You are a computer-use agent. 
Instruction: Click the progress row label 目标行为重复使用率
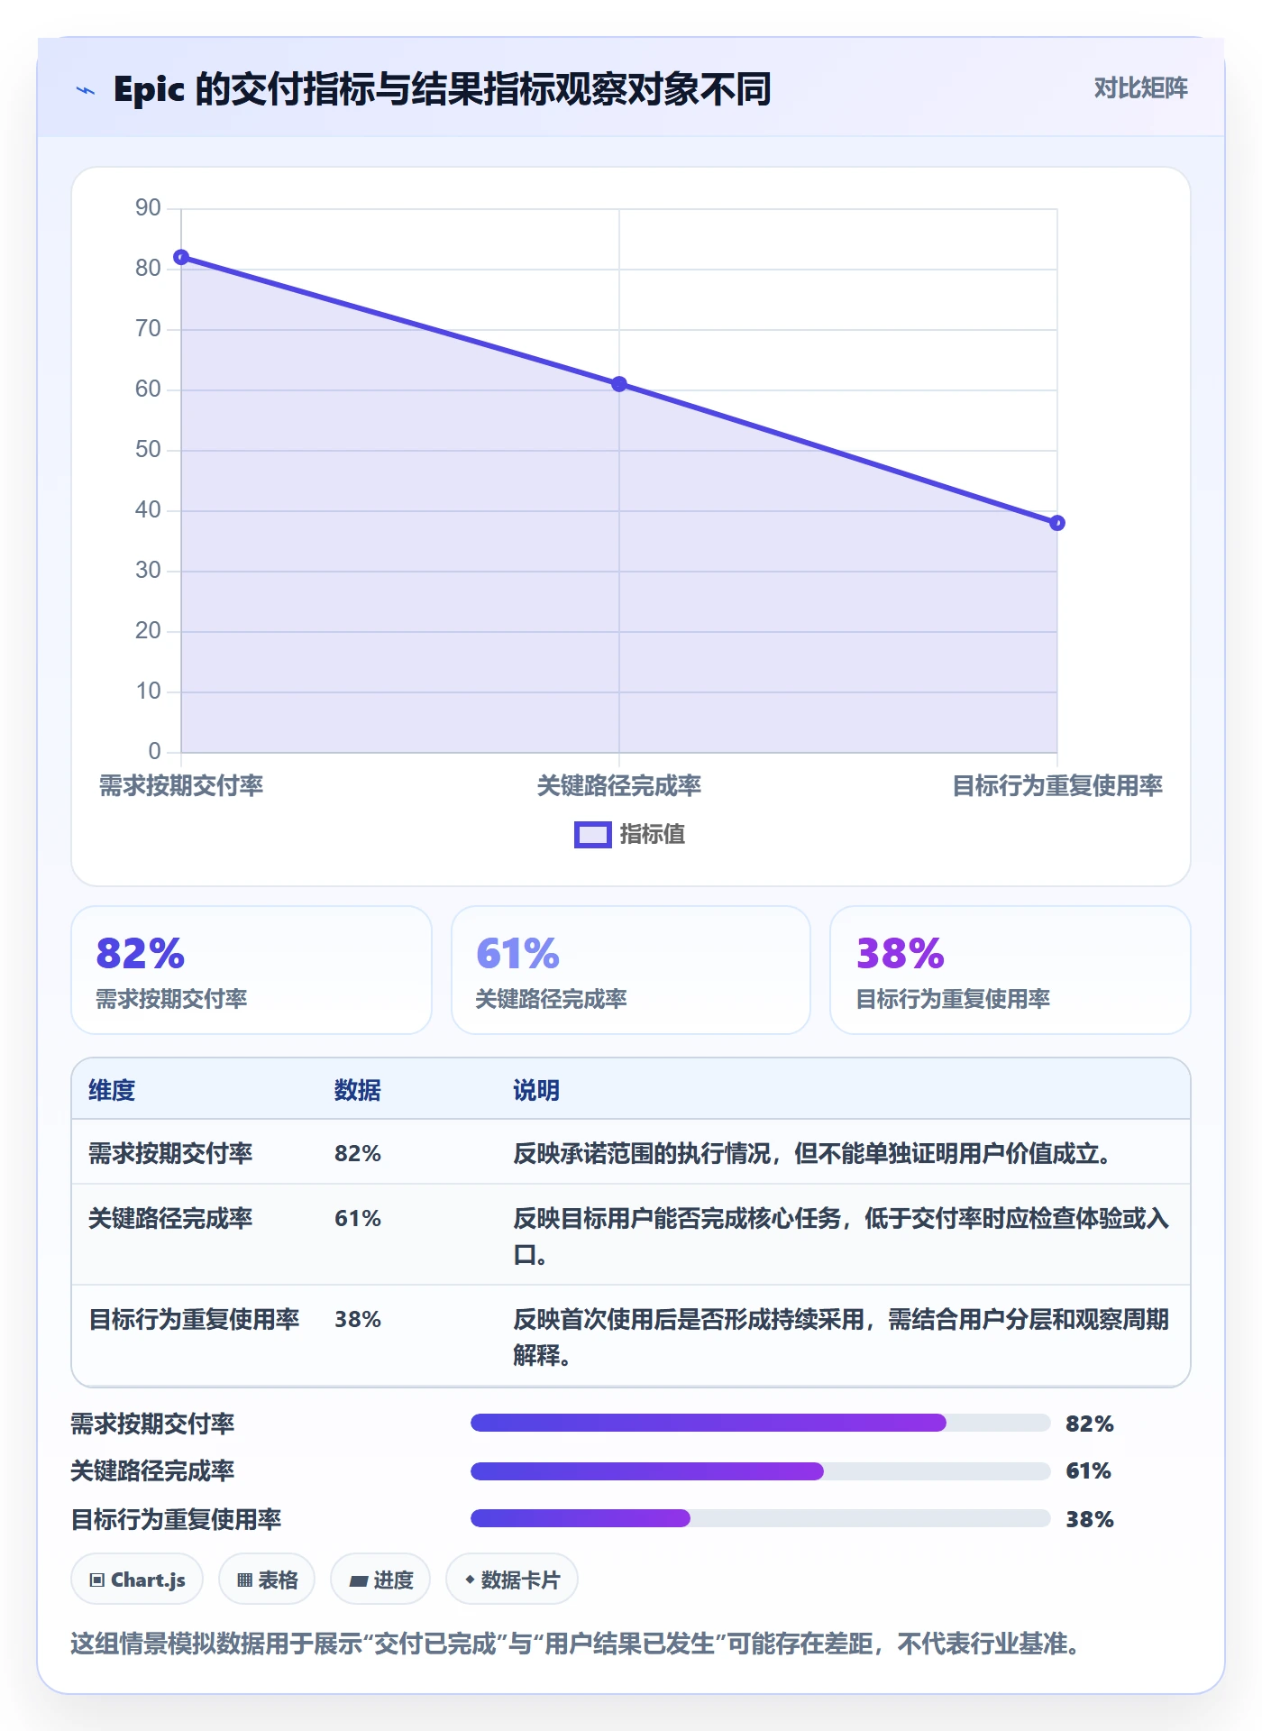click(177, 1519)
